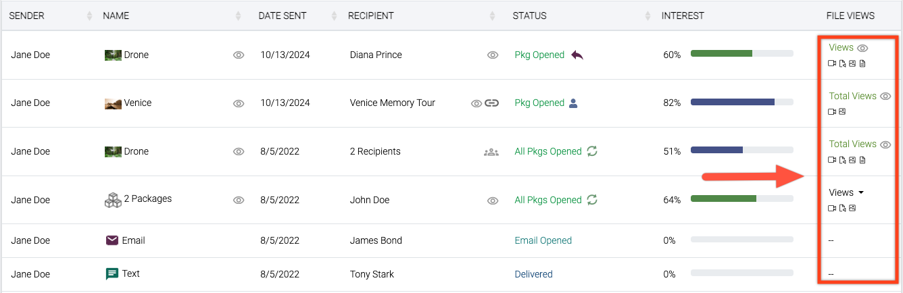Image resolution: width=903 pixels, height=293 pixels.
Task: Click the green Text message icon
Action: [112, 274]
